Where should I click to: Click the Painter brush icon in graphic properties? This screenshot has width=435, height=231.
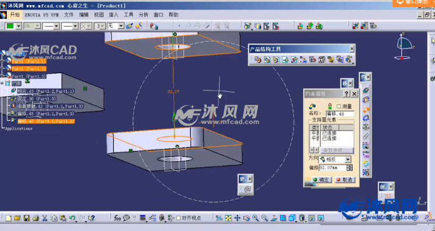coord(129,26)
